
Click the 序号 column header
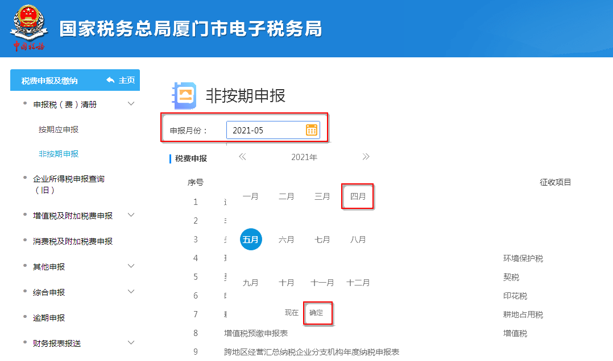(196, 182)
